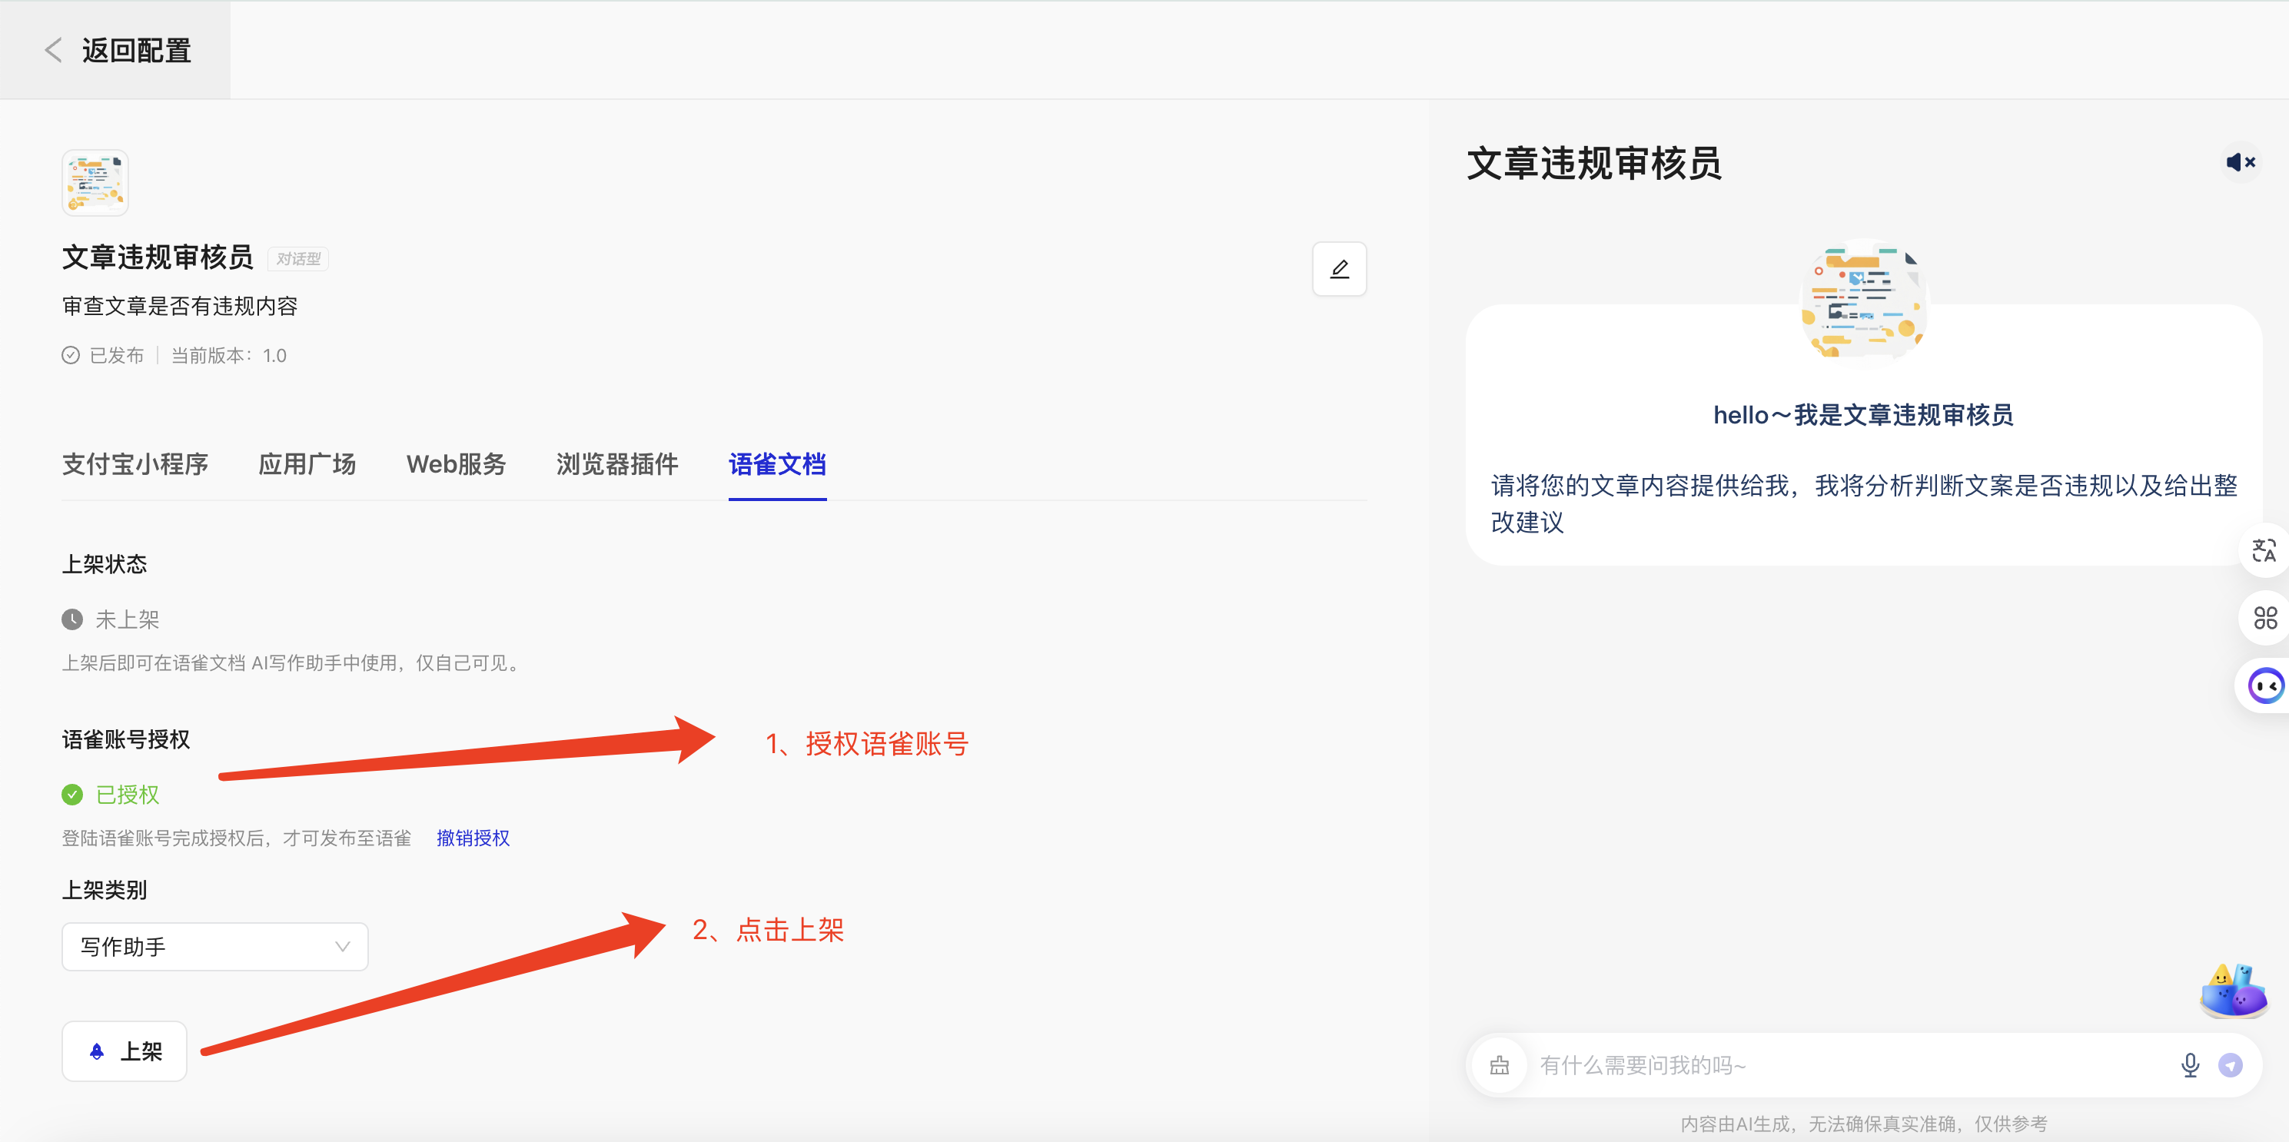Image resolution: width=2289 pixels, height=1142 pixels.
Task: Toggle the mute speaker icon
Action: [x=2239, y=161]
